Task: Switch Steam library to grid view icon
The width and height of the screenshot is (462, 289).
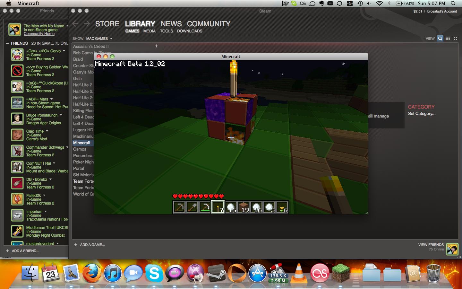Action: [x=455, y=39]
